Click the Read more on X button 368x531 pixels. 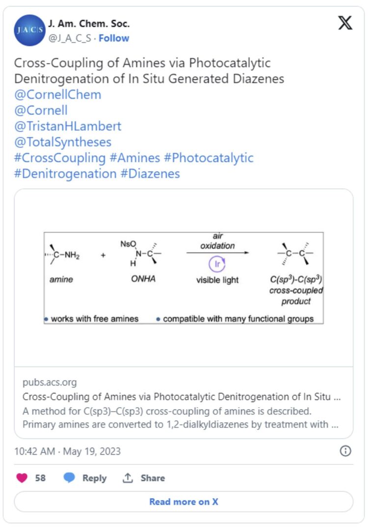[x=184, y=501]
